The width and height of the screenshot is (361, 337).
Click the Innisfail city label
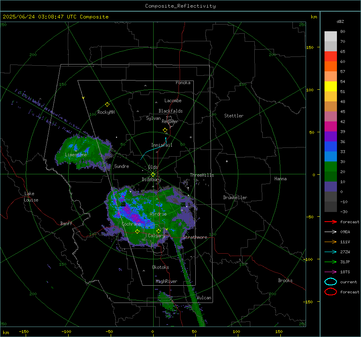tap(162, 145)
